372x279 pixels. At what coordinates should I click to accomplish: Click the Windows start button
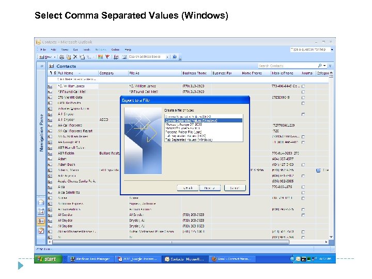point(49,259)
